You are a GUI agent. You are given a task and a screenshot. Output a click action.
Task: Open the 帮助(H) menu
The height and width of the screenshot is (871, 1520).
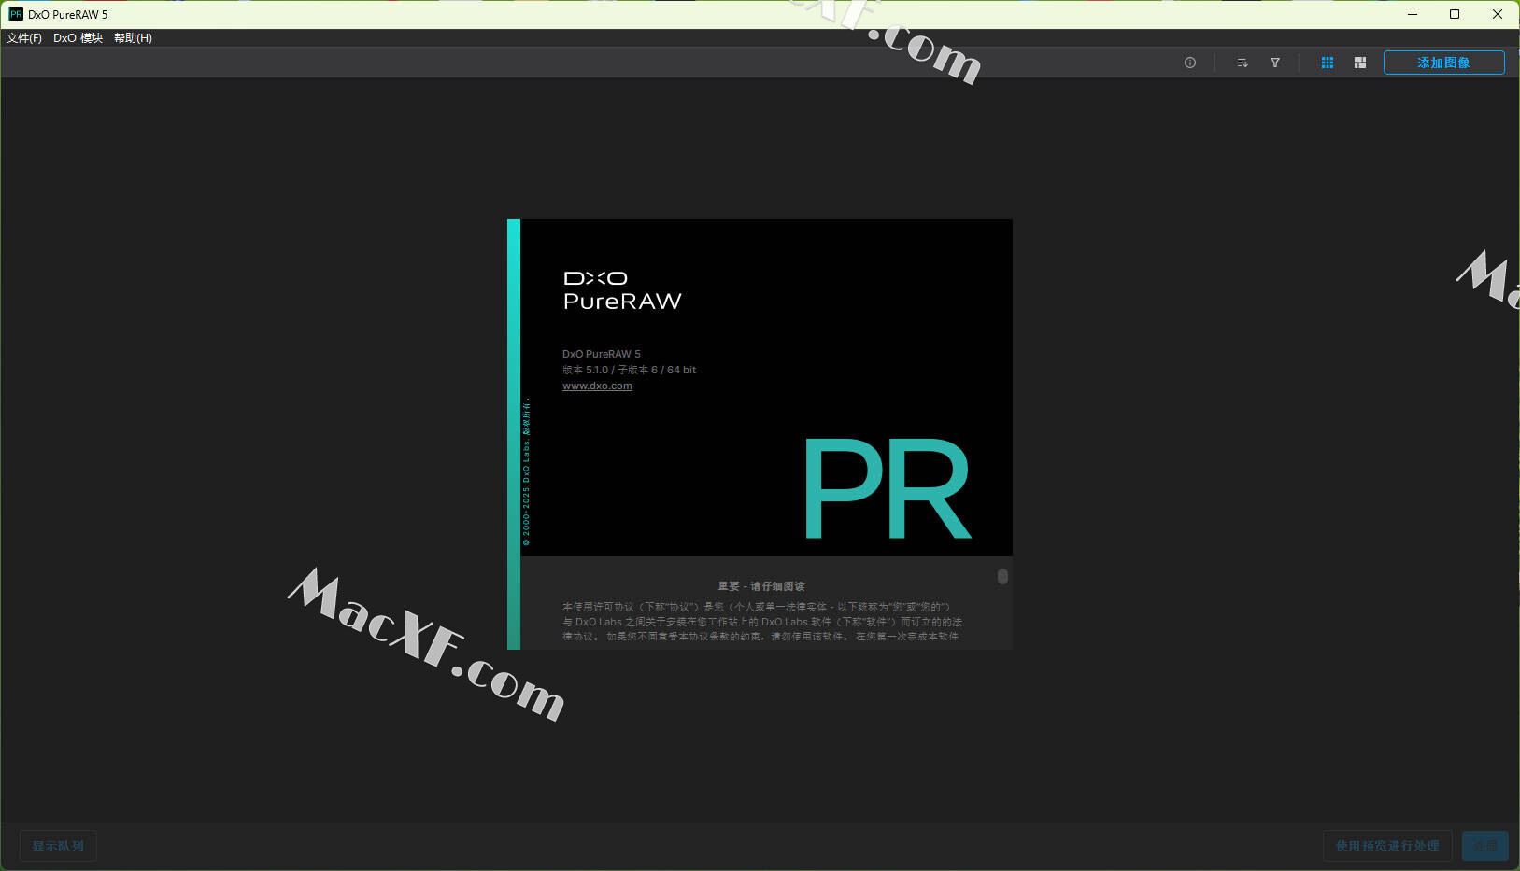pos(133,38)
